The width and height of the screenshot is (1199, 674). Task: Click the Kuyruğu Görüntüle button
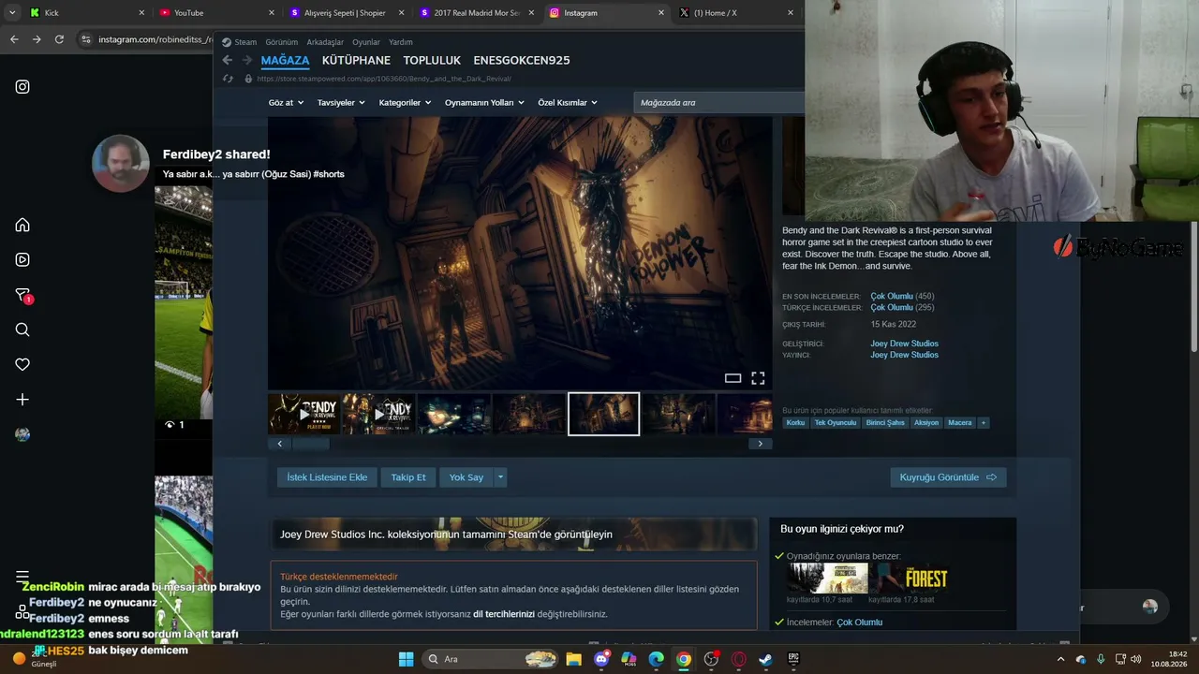click(x=949, y=477)
